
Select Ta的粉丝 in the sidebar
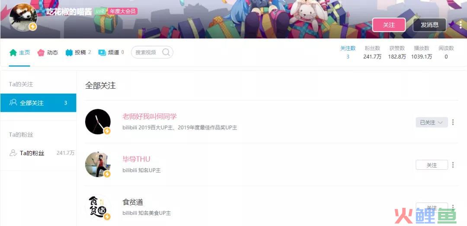pyautogui.click(x=38, y=153)
